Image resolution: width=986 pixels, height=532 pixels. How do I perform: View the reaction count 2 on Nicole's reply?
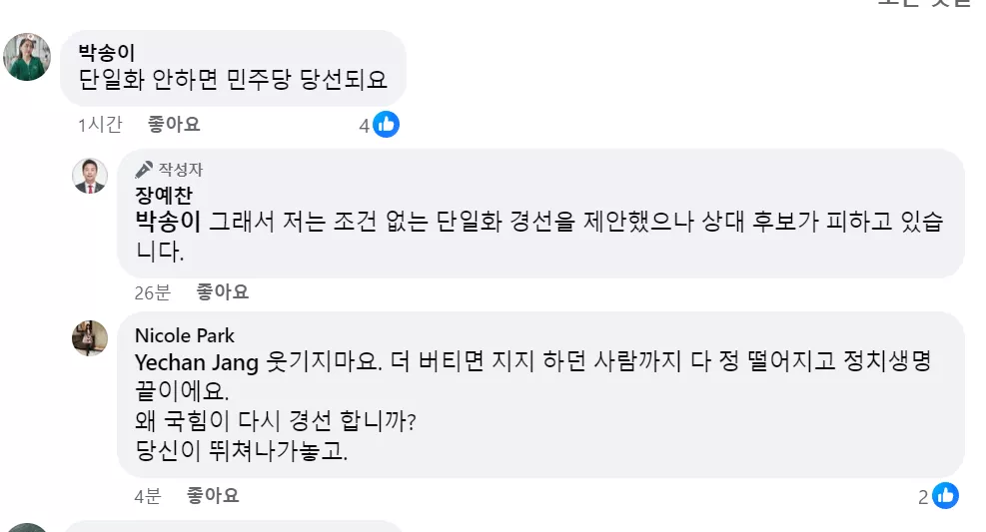click(923, 497)
